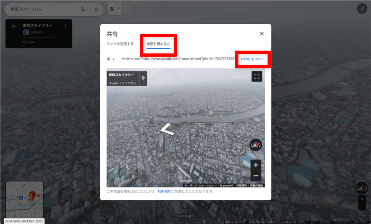Click the background zoom in button
371x224 pixels.
[x=362, y=199]
